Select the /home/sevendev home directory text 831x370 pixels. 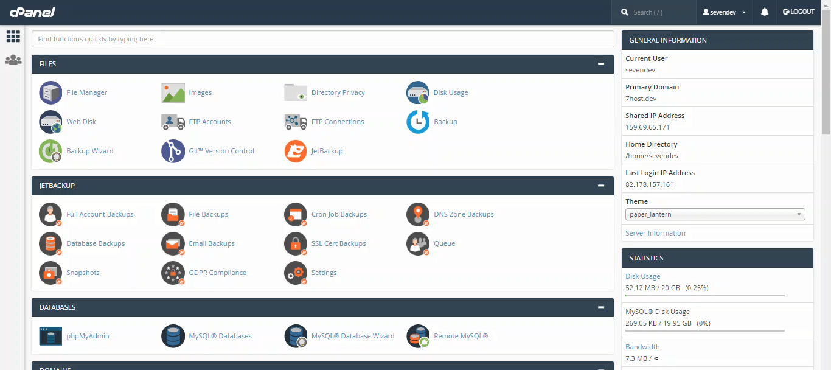tap(651, 156)
